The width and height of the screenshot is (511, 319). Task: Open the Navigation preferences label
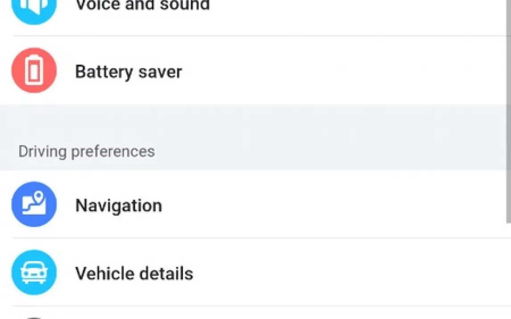point(119,205)
